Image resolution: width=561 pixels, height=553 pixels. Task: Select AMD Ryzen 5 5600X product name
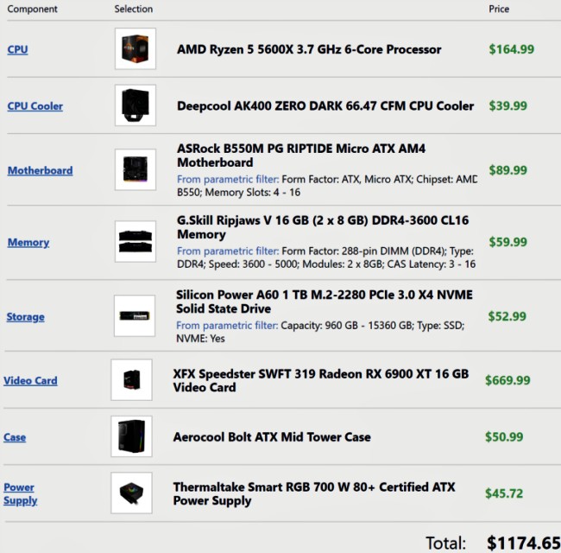coord(309,49)
